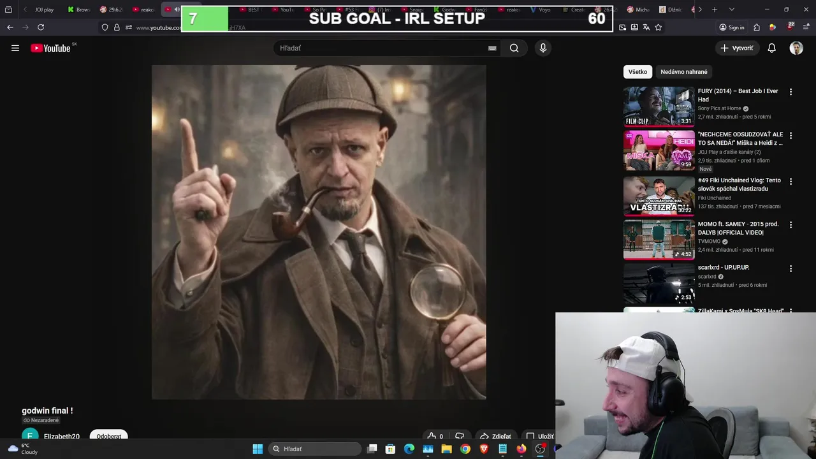
Task: Launch Microsoft Store from taskbar
Action: 391,449
